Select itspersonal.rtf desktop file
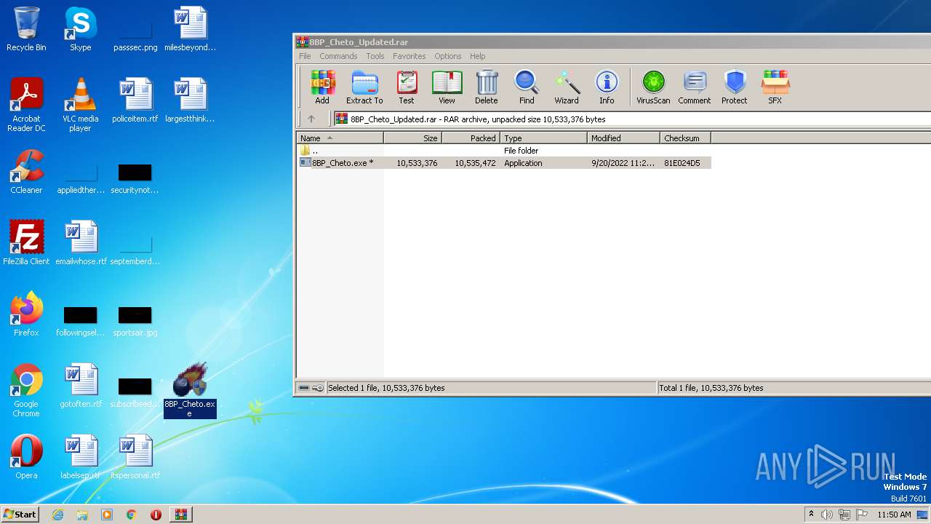The width and height of the screenshot is (931, 524). [x=135, y=457]
